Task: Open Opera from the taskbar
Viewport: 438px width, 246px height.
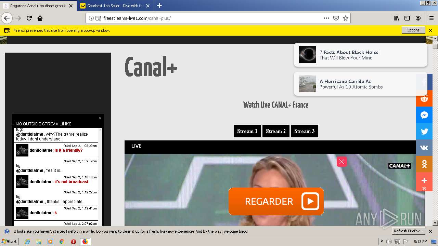Action: click(x=73, y=242)
